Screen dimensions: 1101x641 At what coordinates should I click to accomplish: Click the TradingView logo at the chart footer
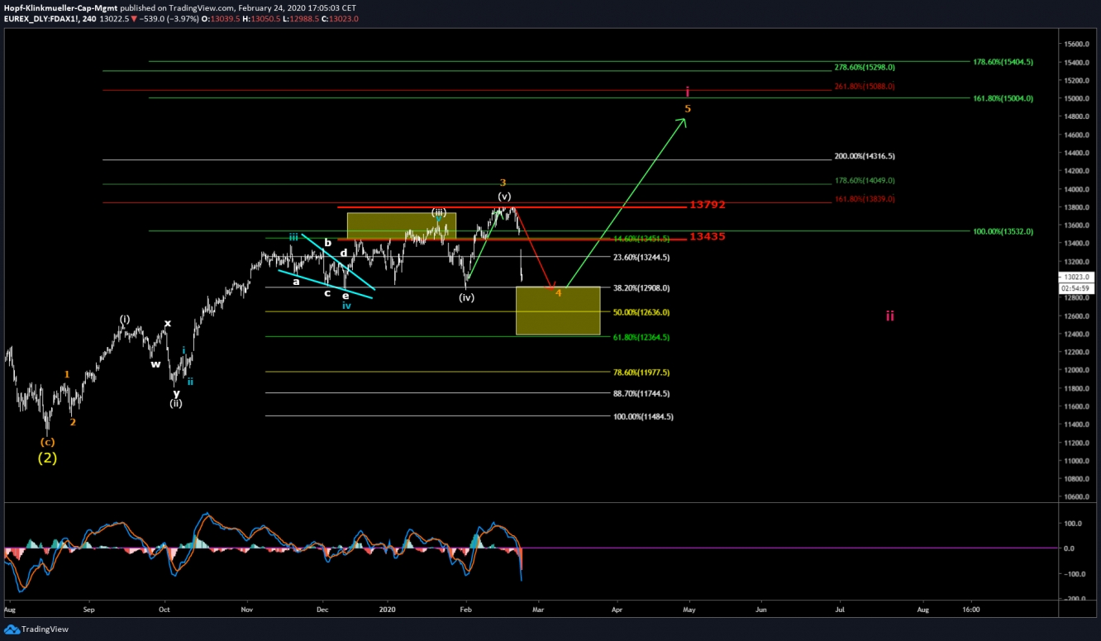(36, 629)
